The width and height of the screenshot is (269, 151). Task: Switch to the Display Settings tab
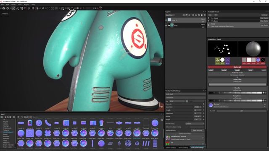pos(171,147)
